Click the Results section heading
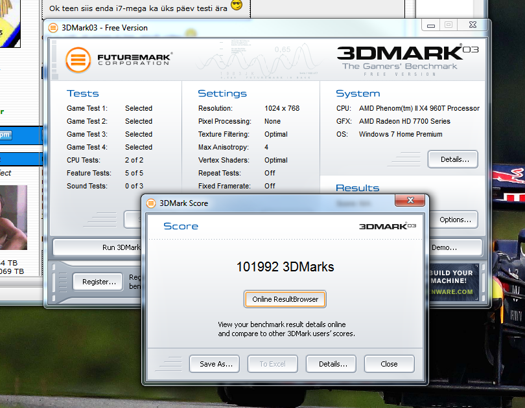 pos(358,188)
